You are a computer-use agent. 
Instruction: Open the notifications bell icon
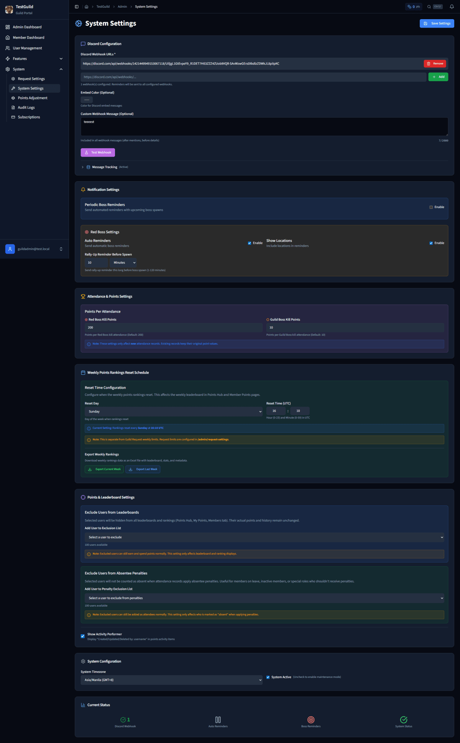pyautogui.click(x=452, y=7)
